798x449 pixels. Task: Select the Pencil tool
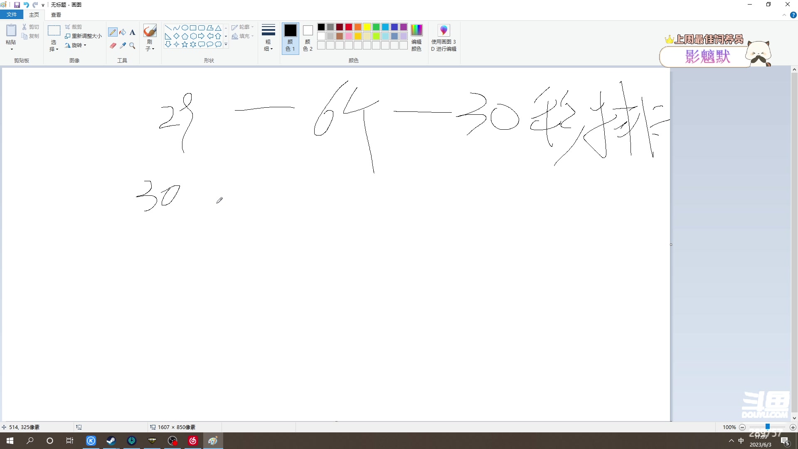click(x=113, y=32)
